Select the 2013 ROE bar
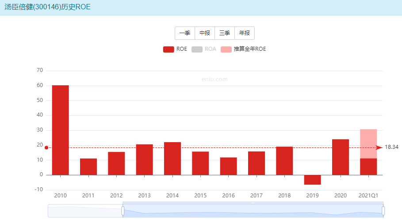The image size is (402, 223). tap(144, 159)
